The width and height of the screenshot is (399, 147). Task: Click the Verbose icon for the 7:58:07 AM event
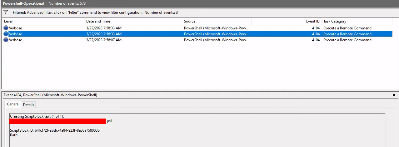[6, 40]
